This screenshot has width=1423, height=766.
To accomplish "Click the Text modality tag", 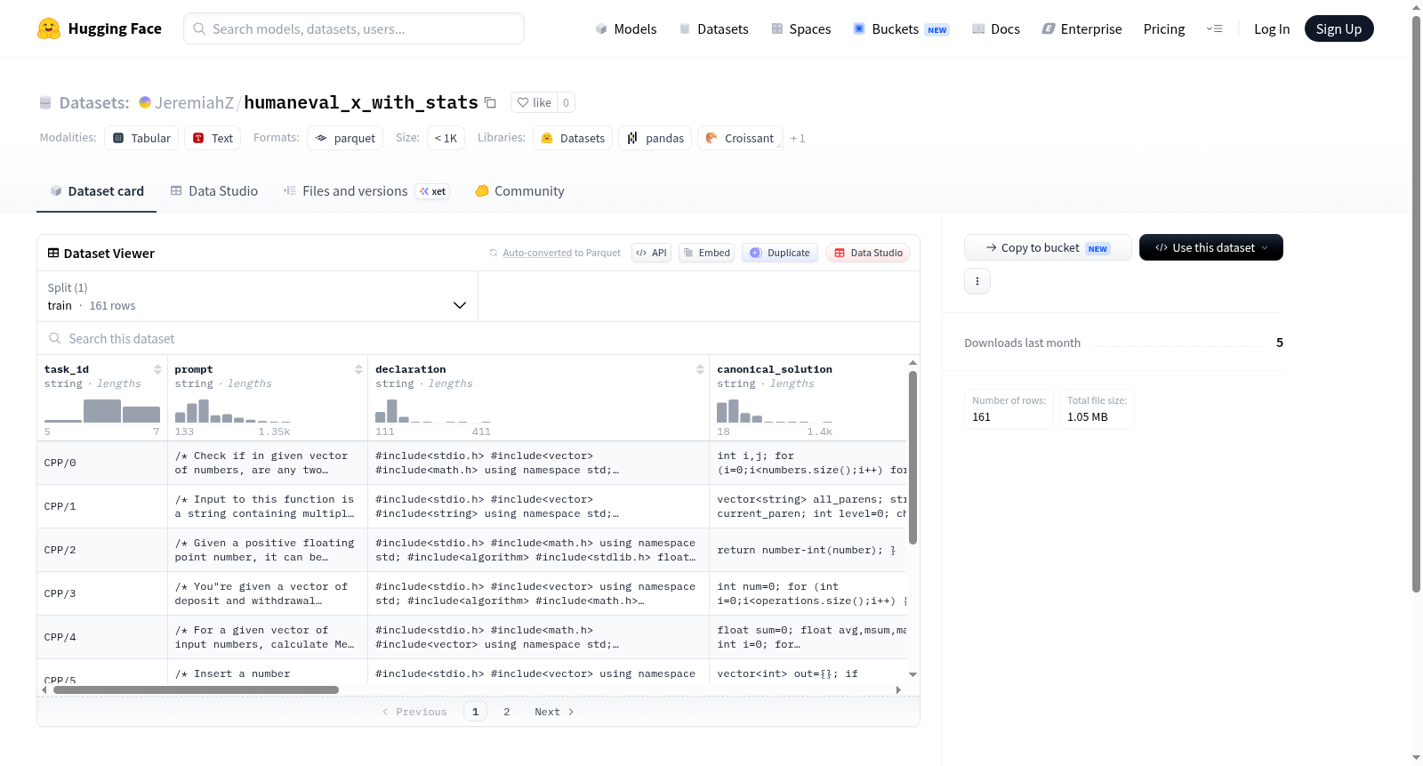I will pyautogui.click(x=213, y=138).
